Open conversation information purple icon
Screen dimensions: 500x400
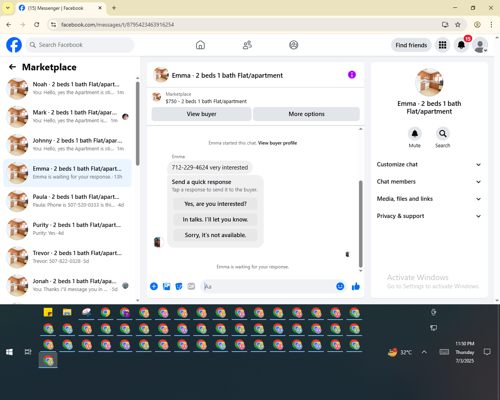coord(352,75)
